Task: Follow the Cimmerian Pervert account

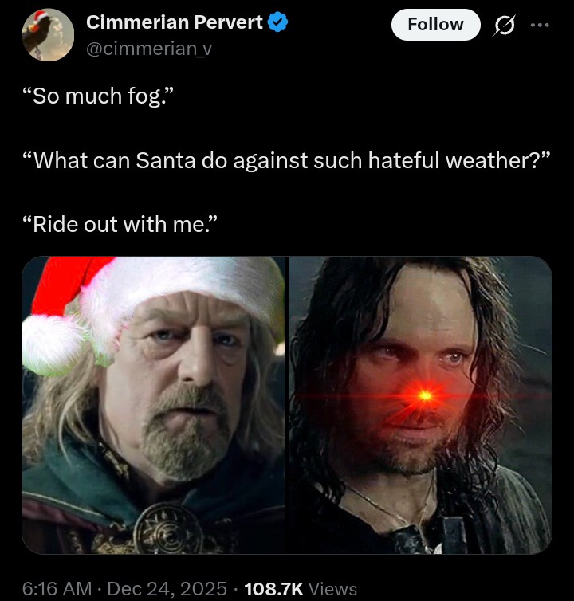Action: pos(435,25)
